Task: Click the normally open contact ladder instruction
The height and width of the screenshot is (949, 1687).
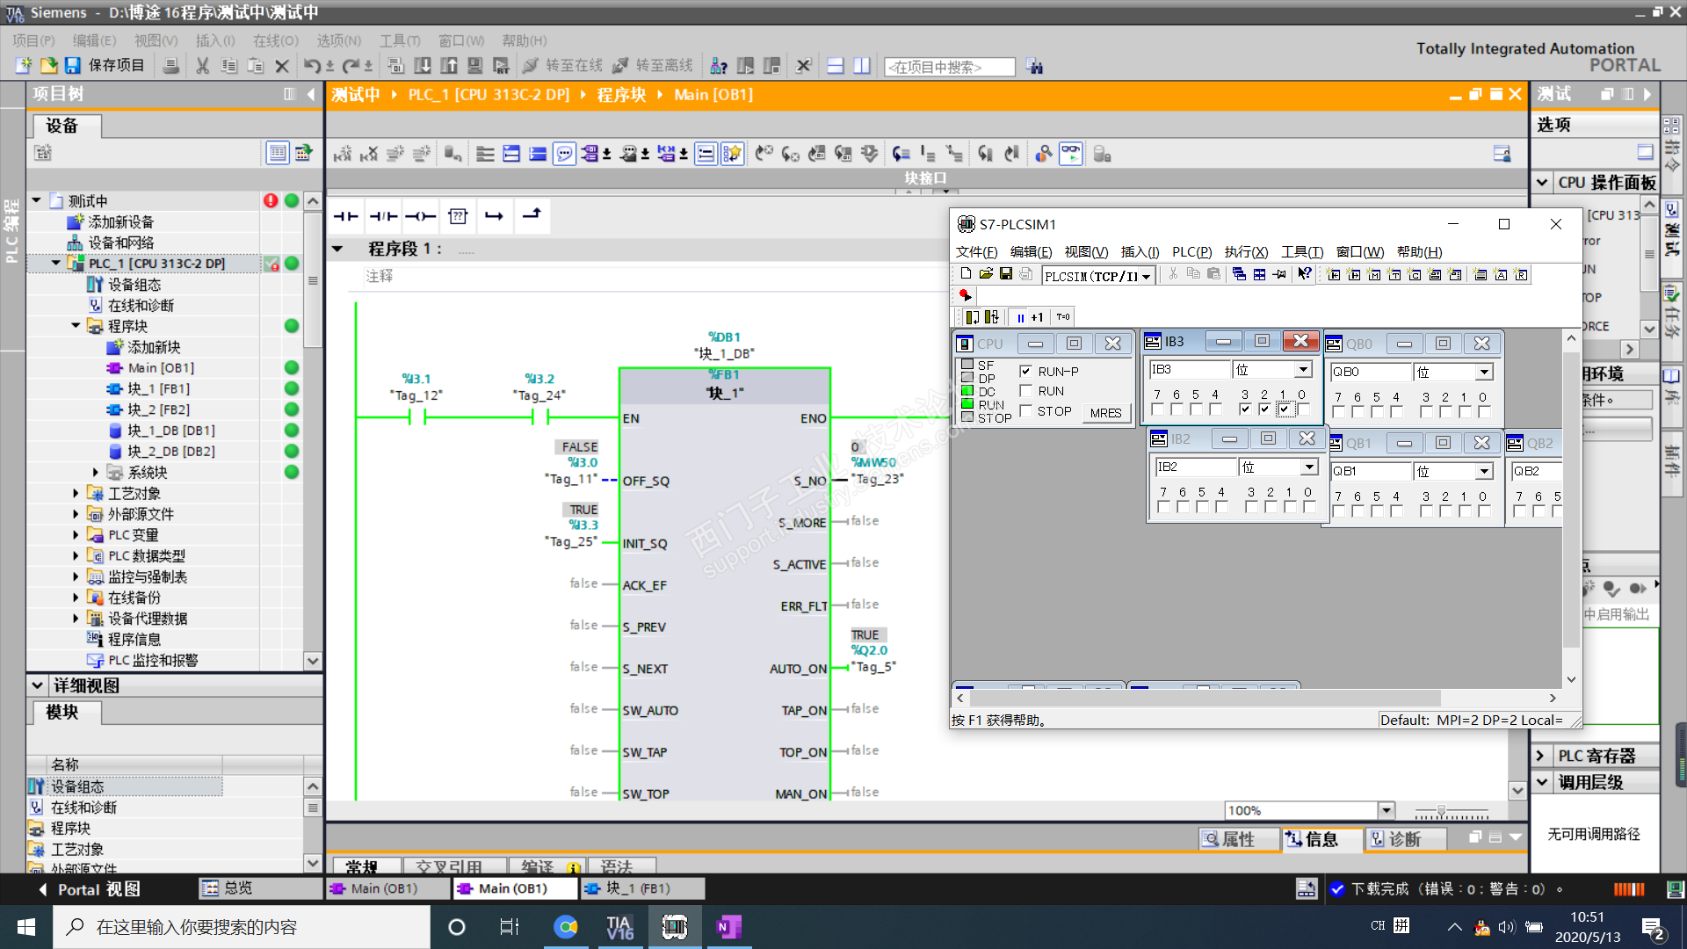Action: [x=345, y=216]
